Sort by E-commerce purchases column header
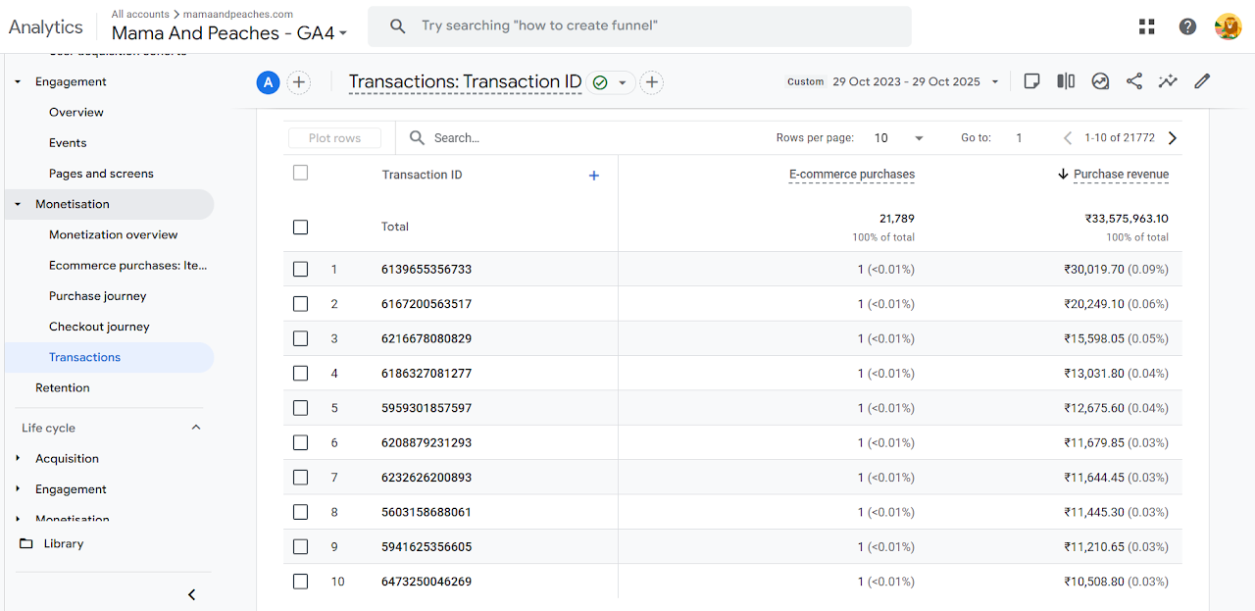This screenshot has width=1255, height=611. (x=852, y=175)
